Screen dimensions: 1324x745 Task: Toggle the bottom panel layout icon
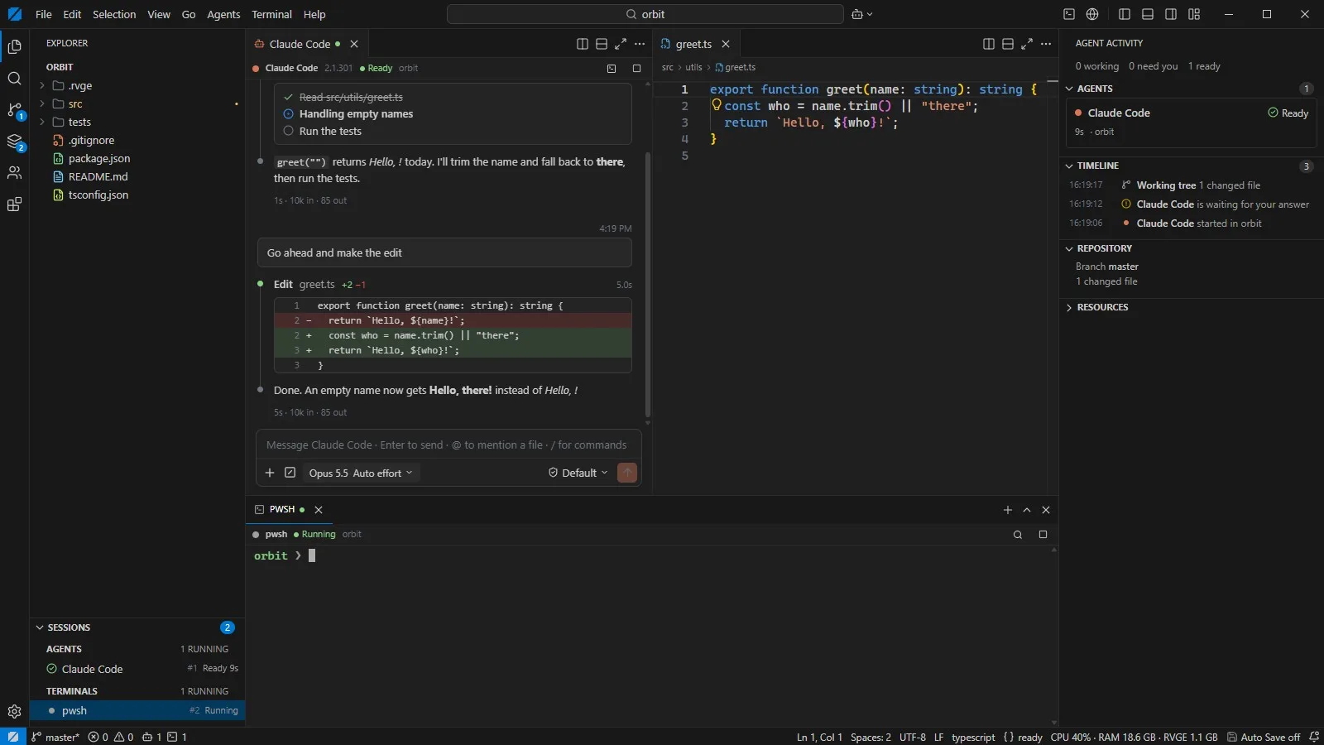[x=1148, y=14]
